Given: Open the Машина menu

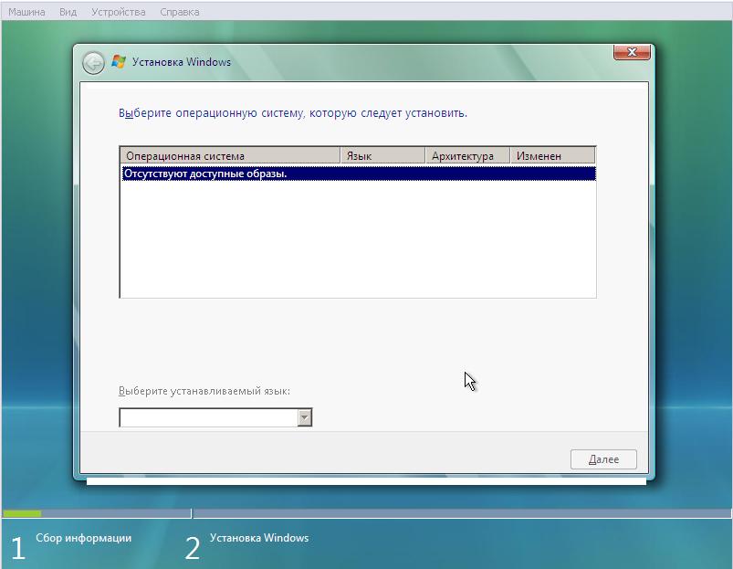Looking at the screenshot, I should click(x=26, y=12).
